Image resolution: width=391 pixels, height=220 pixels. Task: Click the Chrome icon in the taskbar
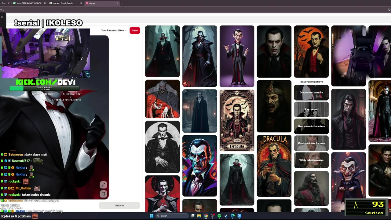[x=206, y=216]
